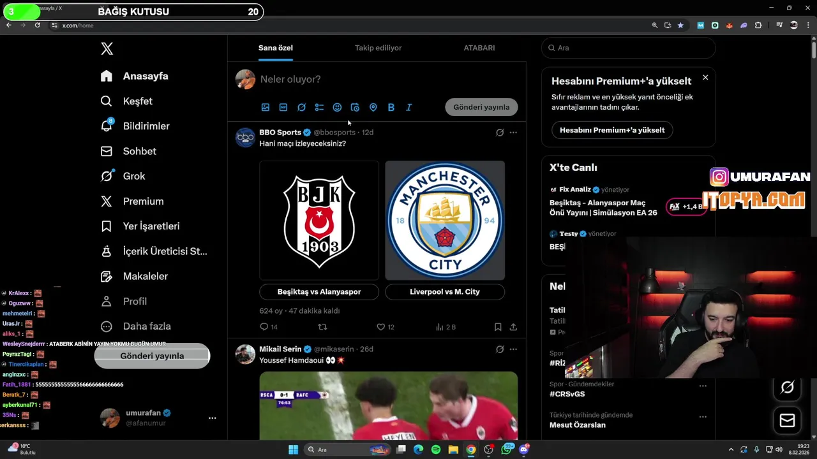Vote for Beşiktaş vs Alanyaspor
The image size is (817, 459).
click(319, 291)
